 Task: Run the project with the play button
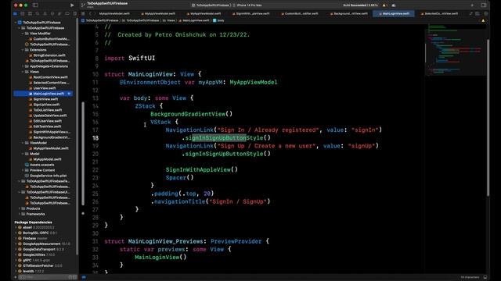pyautogui.click(x=72, y=5)
